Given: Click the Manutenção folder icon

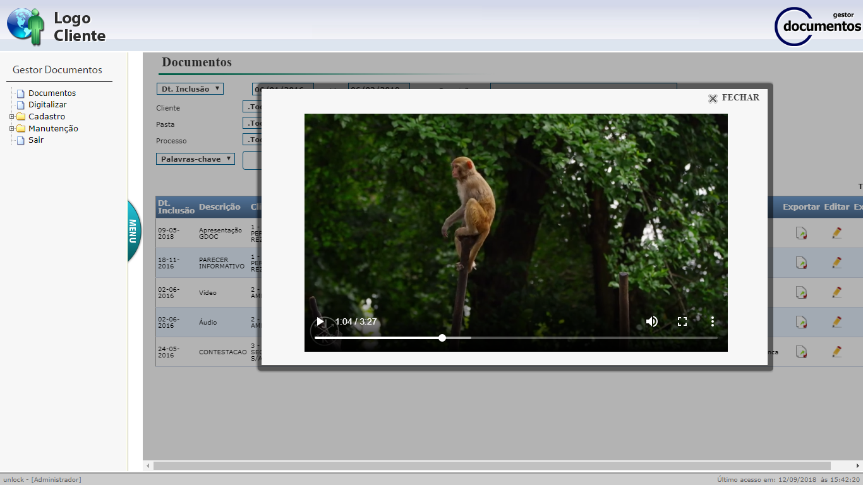Looking at the screenshot, I should [x=21, y=128].
